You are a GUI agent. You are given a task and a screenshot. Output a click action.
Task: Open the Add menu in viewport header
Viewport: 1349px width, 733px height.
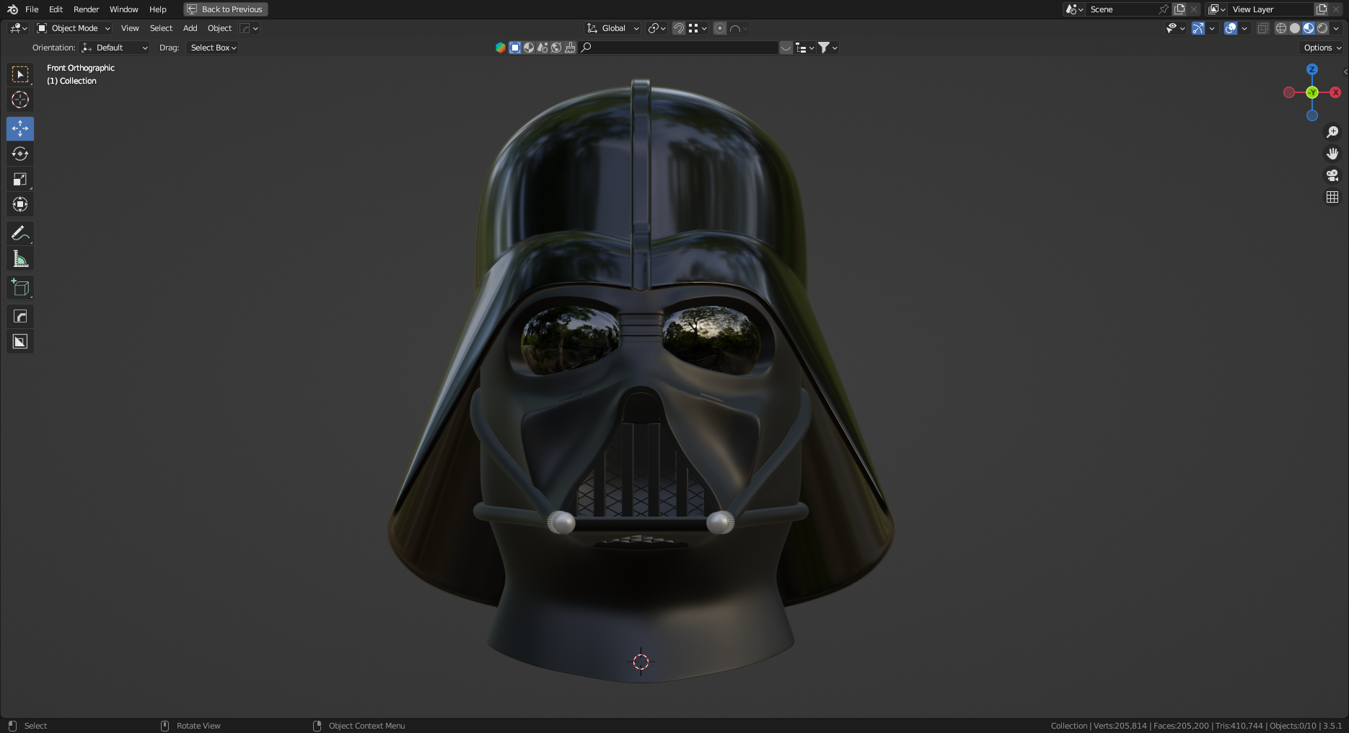190,28
